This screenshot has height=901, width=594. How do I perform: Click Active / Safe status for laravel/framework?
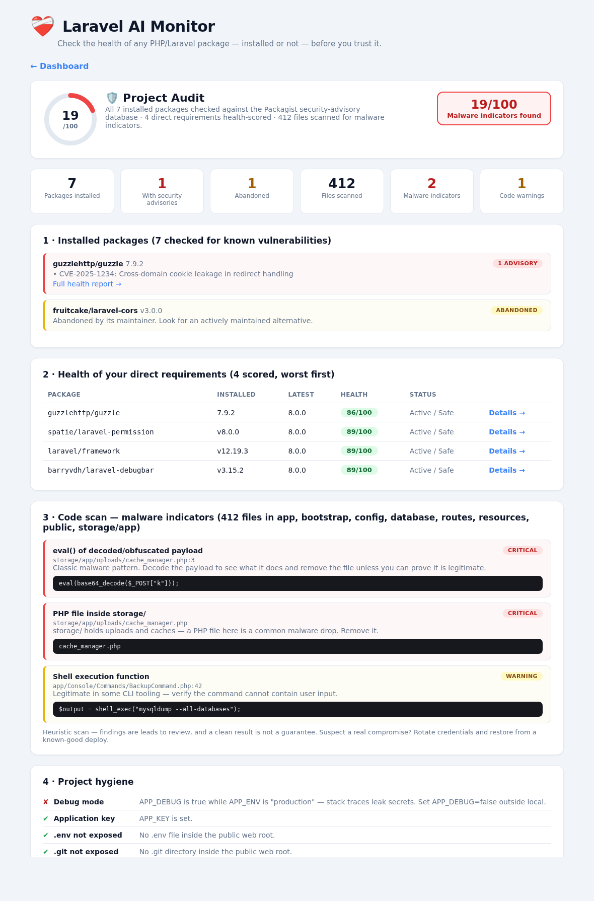pos(431,451)
